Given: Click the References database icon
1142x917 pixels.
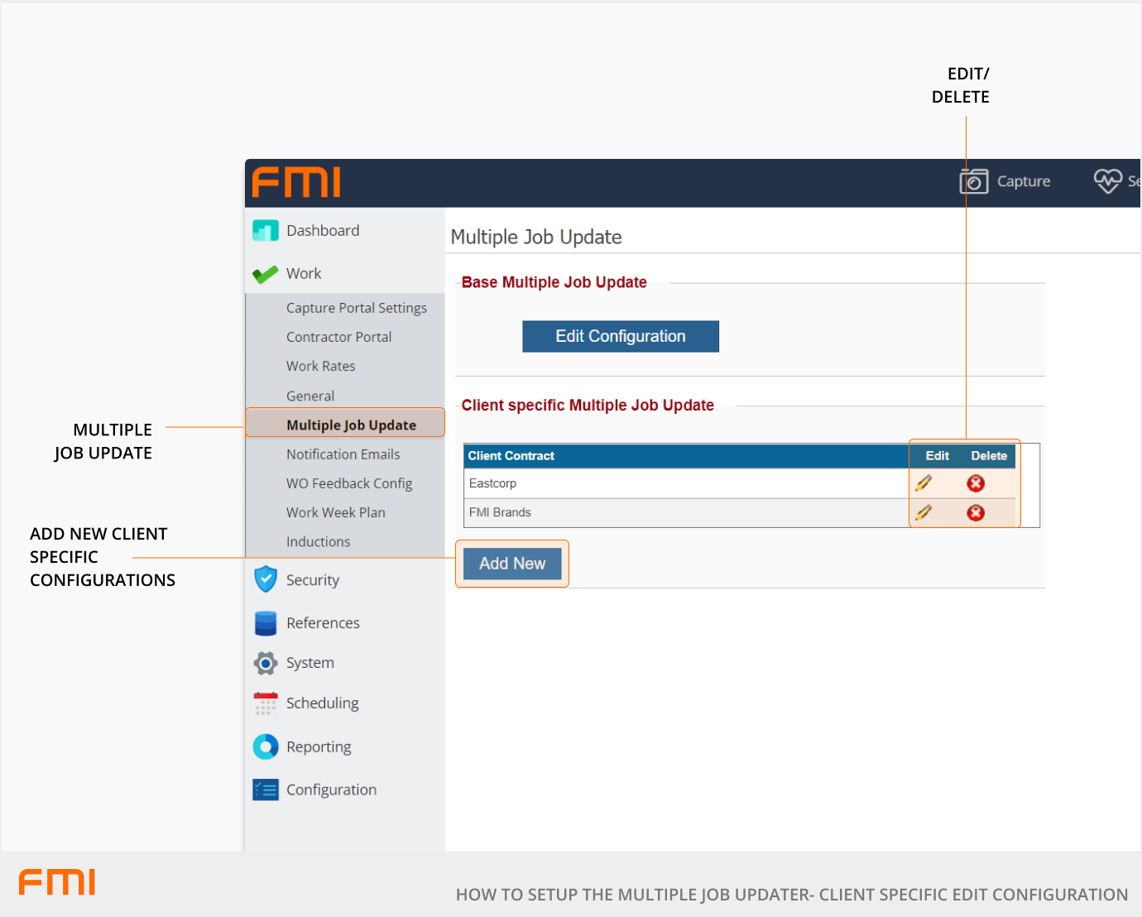Looking at the screenshot, I should coord(266,623).
